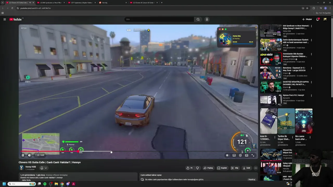Viewport: 333px width, 187px height.
Task: Open Spotify from the taskbar
Action: point(45,184)
